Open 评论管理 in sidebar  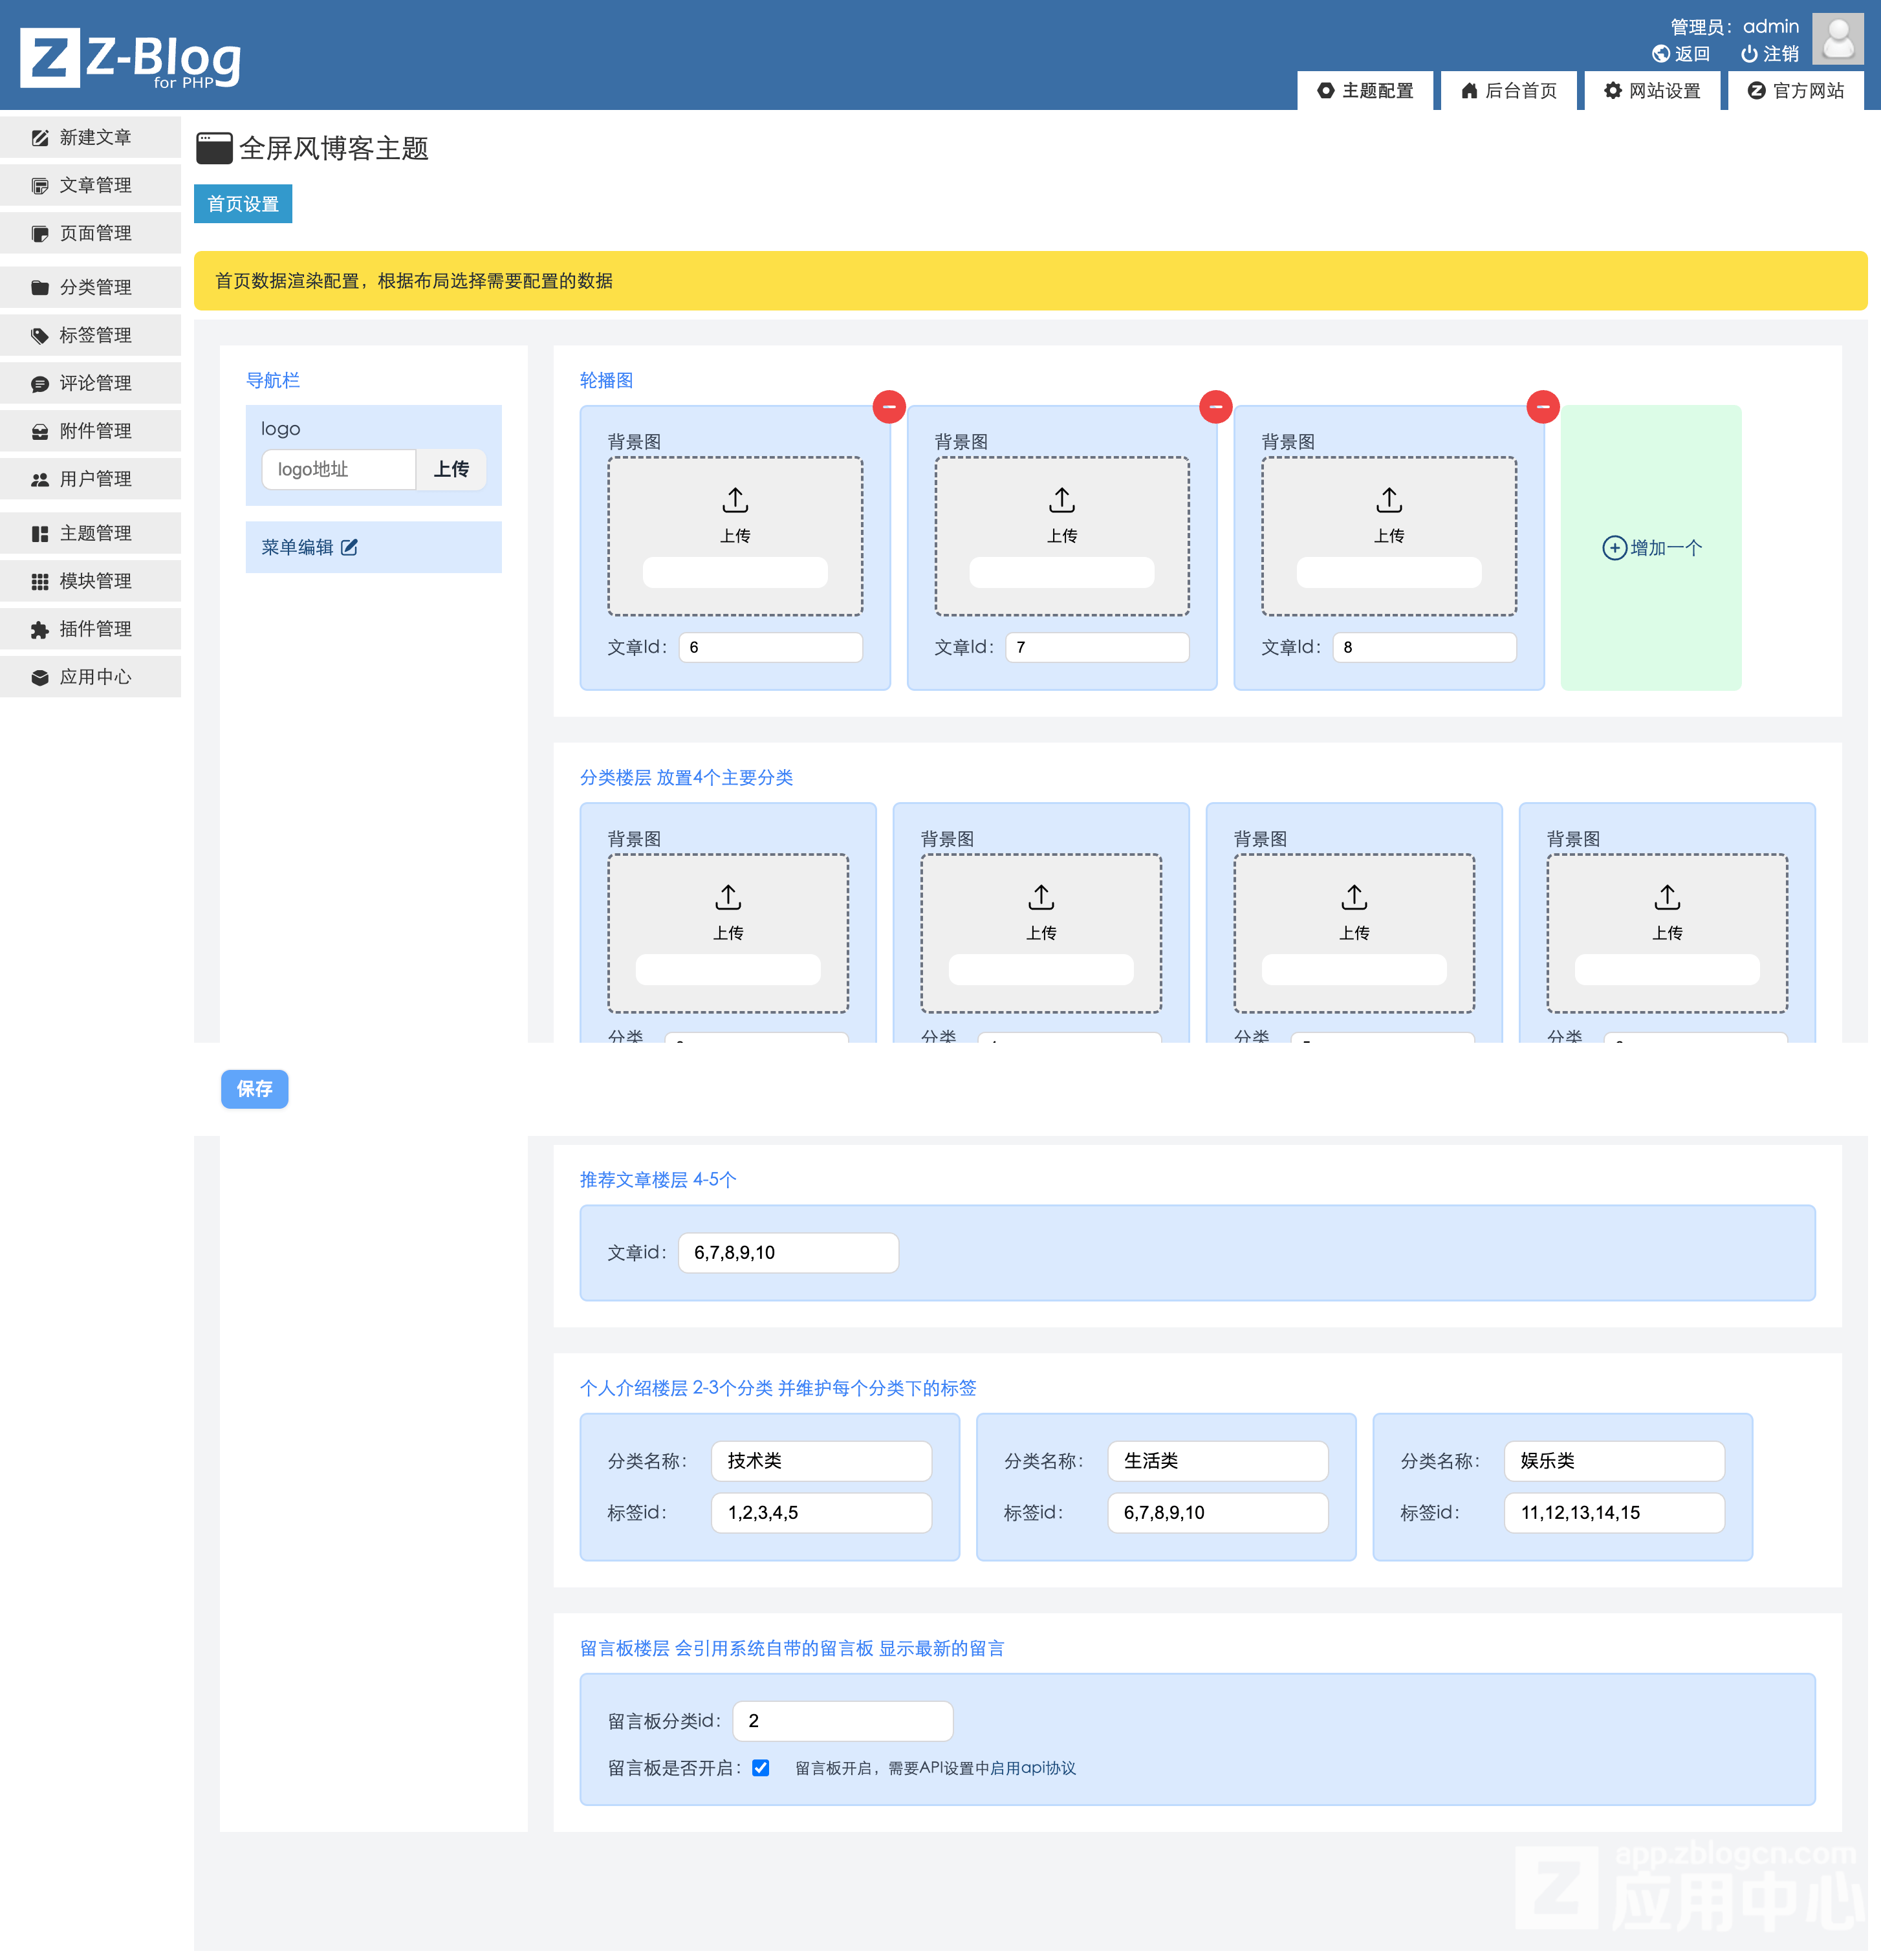click(x=90, y=384)
